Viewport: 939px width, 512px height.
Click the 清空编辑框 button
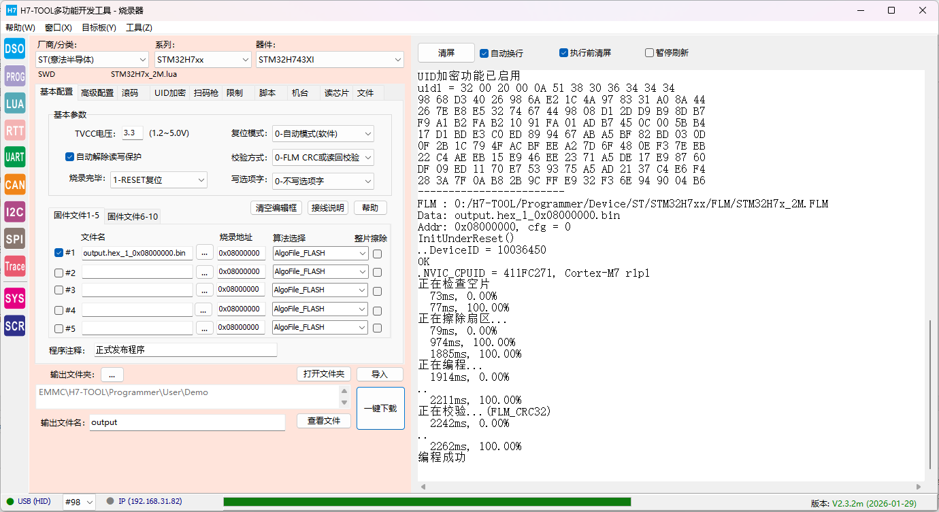click(276, 207)
